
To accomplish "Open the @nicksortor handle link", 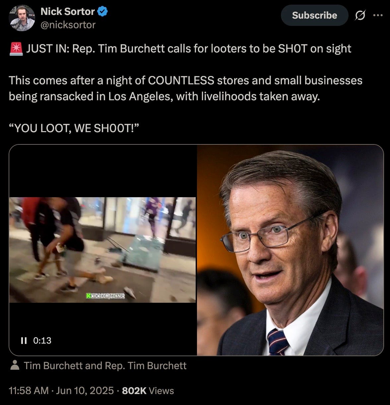I will coord(68,25).
